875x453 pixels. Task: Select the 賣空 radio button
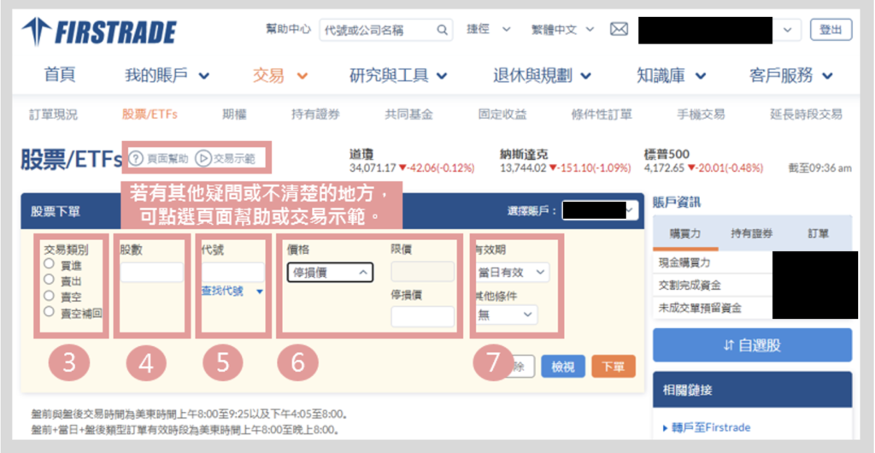[x=49, y=295]
